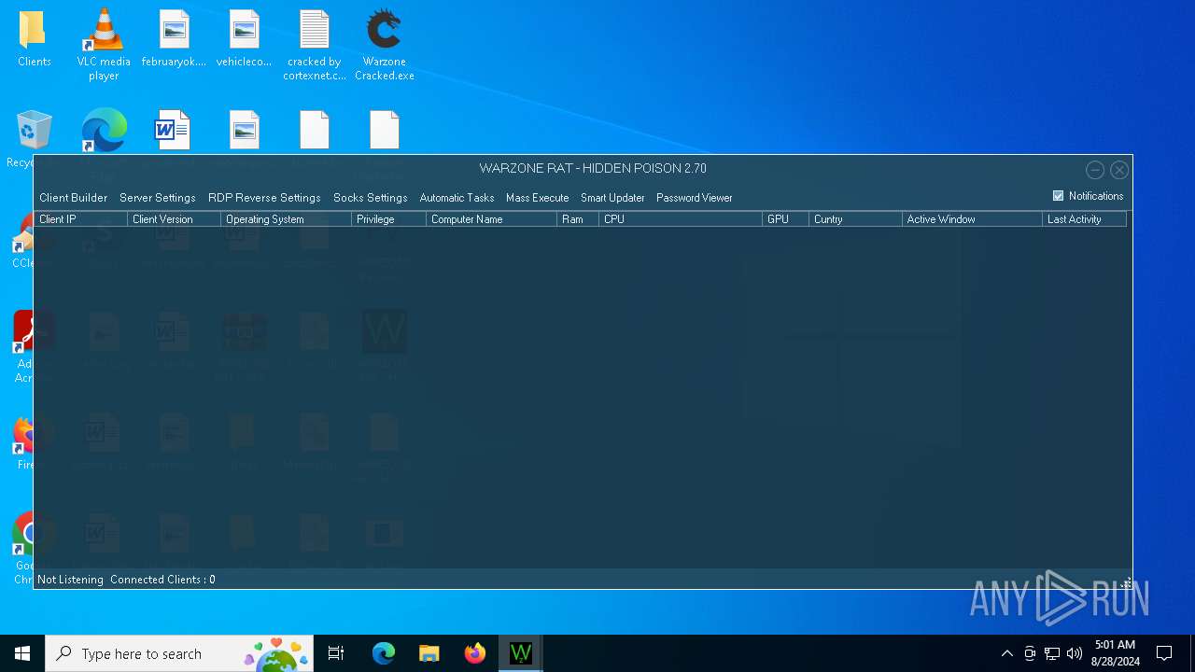
Task: Open the Client Builder menu
Action: tap(73, 198)
